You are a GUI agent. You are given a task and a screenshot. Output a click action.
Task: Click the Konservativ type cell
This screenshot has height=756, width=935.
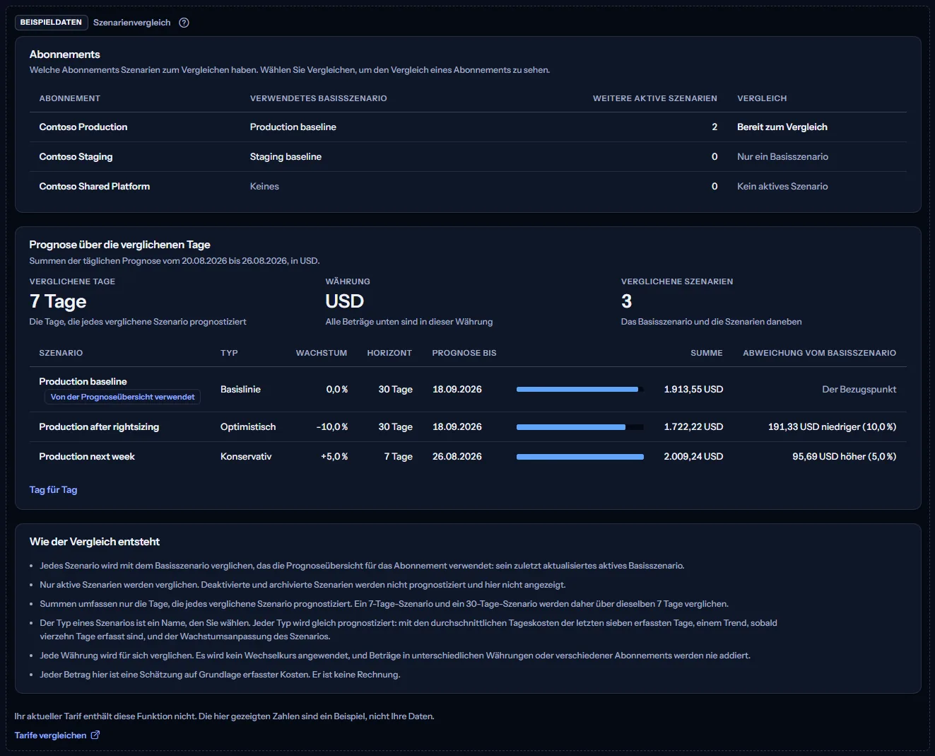(246, 457)
